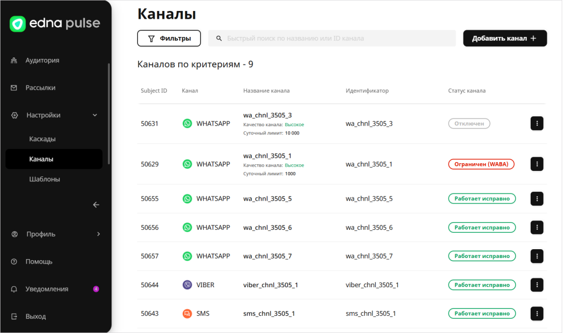Expand the Профиль submenu arrow

pos(98,234)
